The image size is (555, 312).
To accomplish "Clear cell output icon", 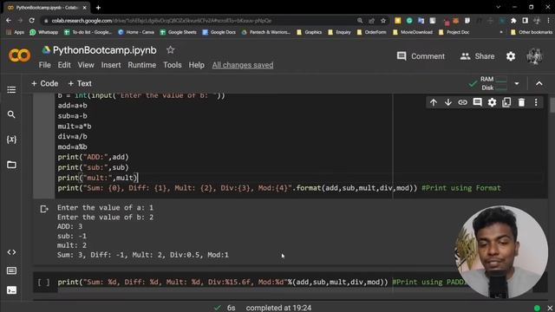I will 44,209.
